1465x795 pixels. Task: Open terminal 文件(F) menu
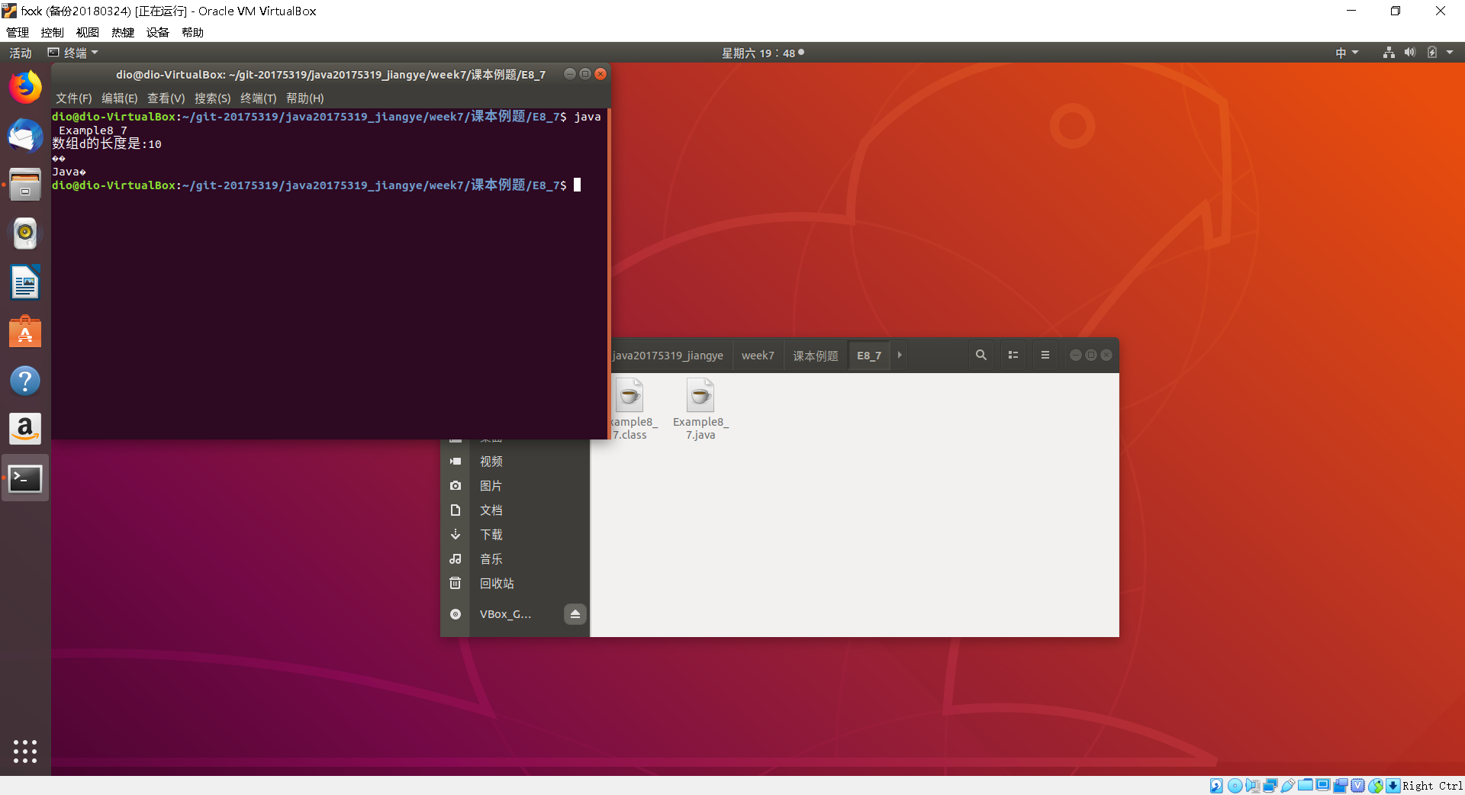[x=74, y=98]
